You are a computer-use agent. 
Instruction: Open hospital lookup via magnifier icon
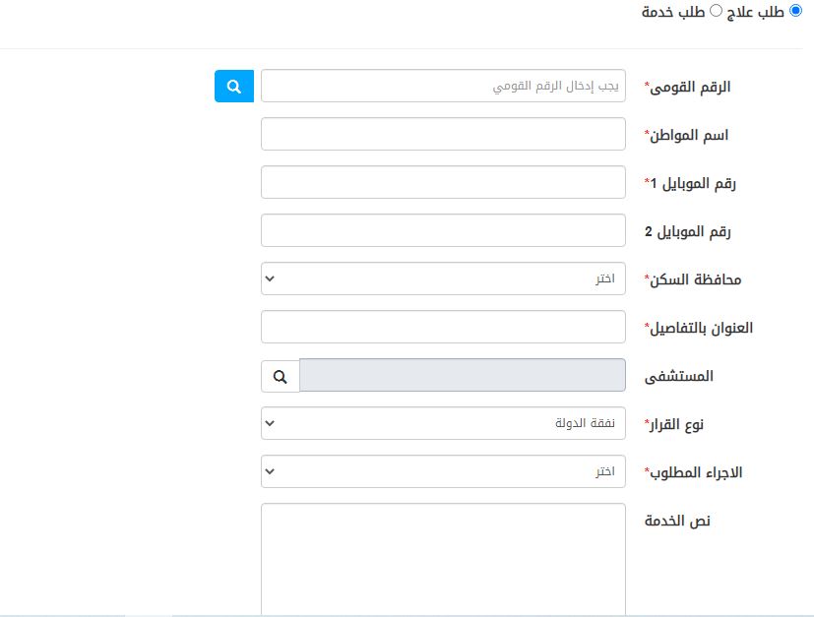tap(281, 376)
